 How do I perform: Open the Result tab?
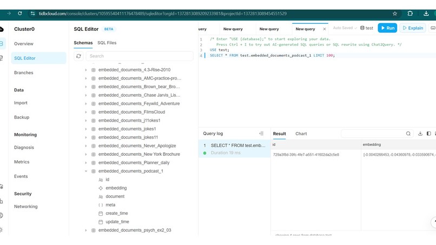(x=279, y=134)
